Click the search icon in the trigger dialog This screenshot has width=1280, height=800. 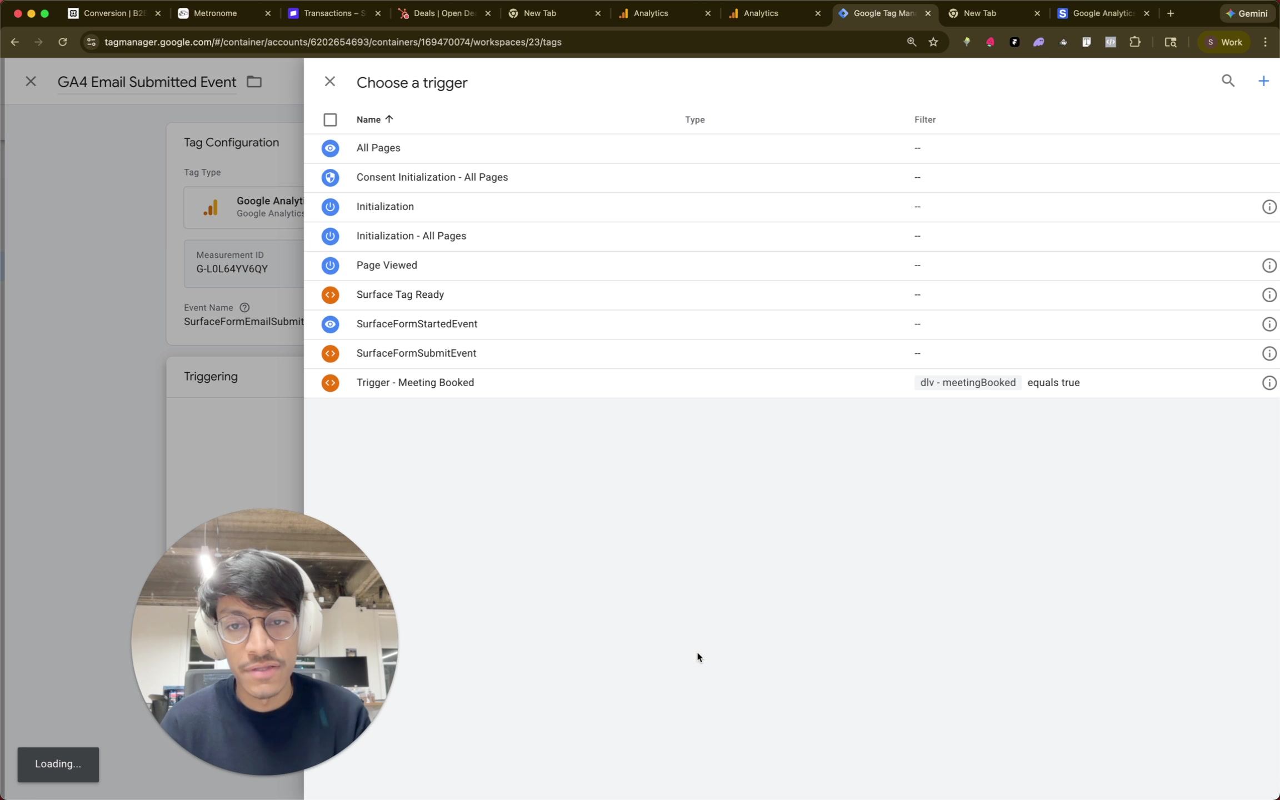pos(1228,81)
